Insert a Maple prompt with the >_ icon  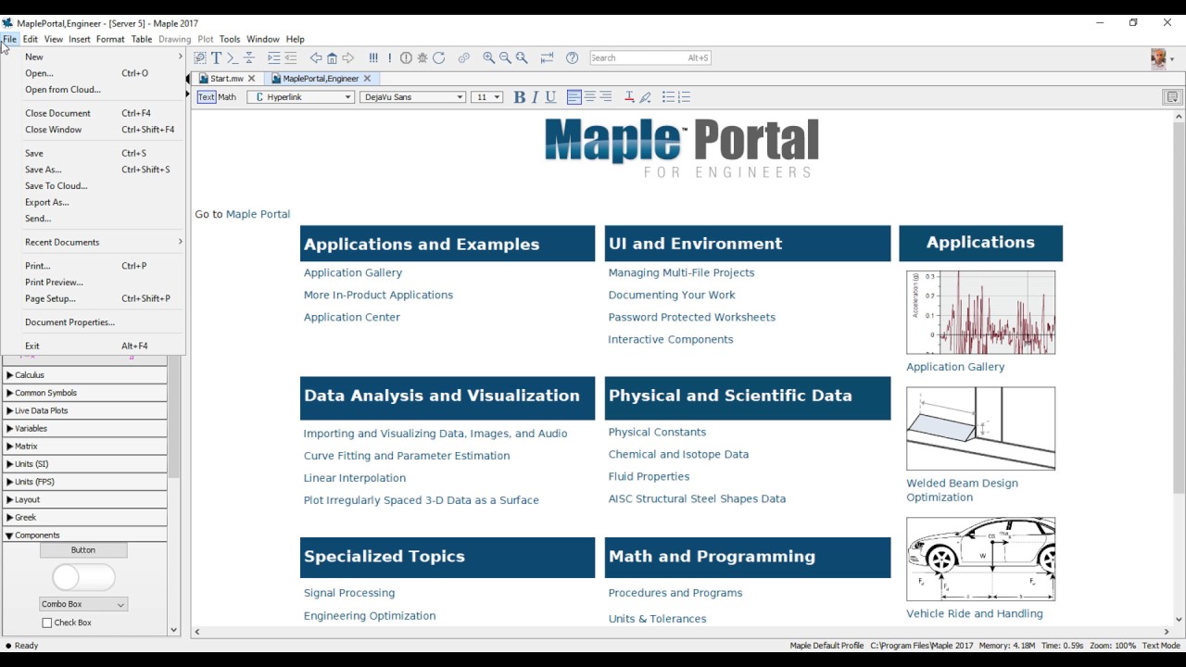pos(232,57)
